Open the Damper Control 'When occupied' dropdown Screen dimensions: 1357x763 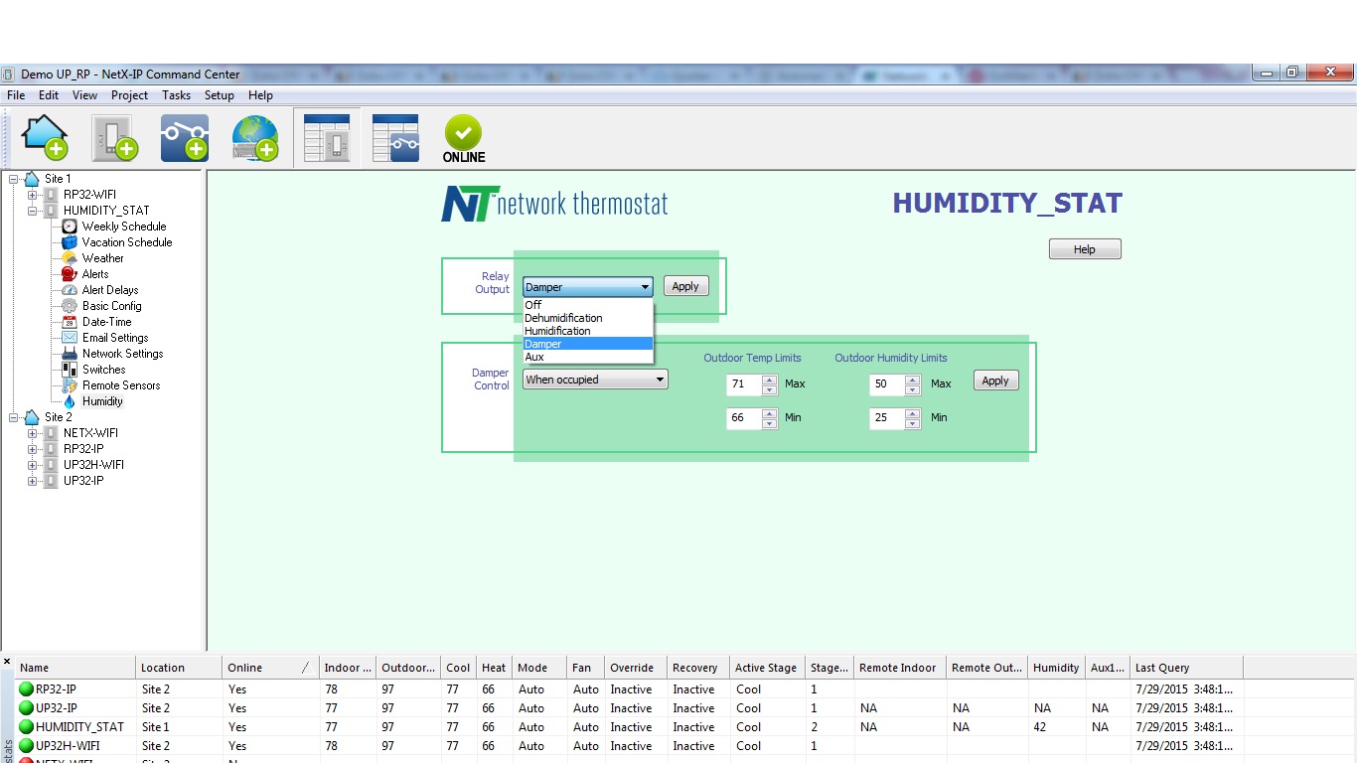coord(596,380)
